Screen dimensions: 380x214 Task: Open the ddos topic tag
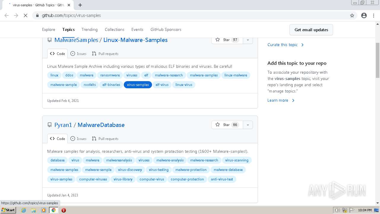click(69, 75)
